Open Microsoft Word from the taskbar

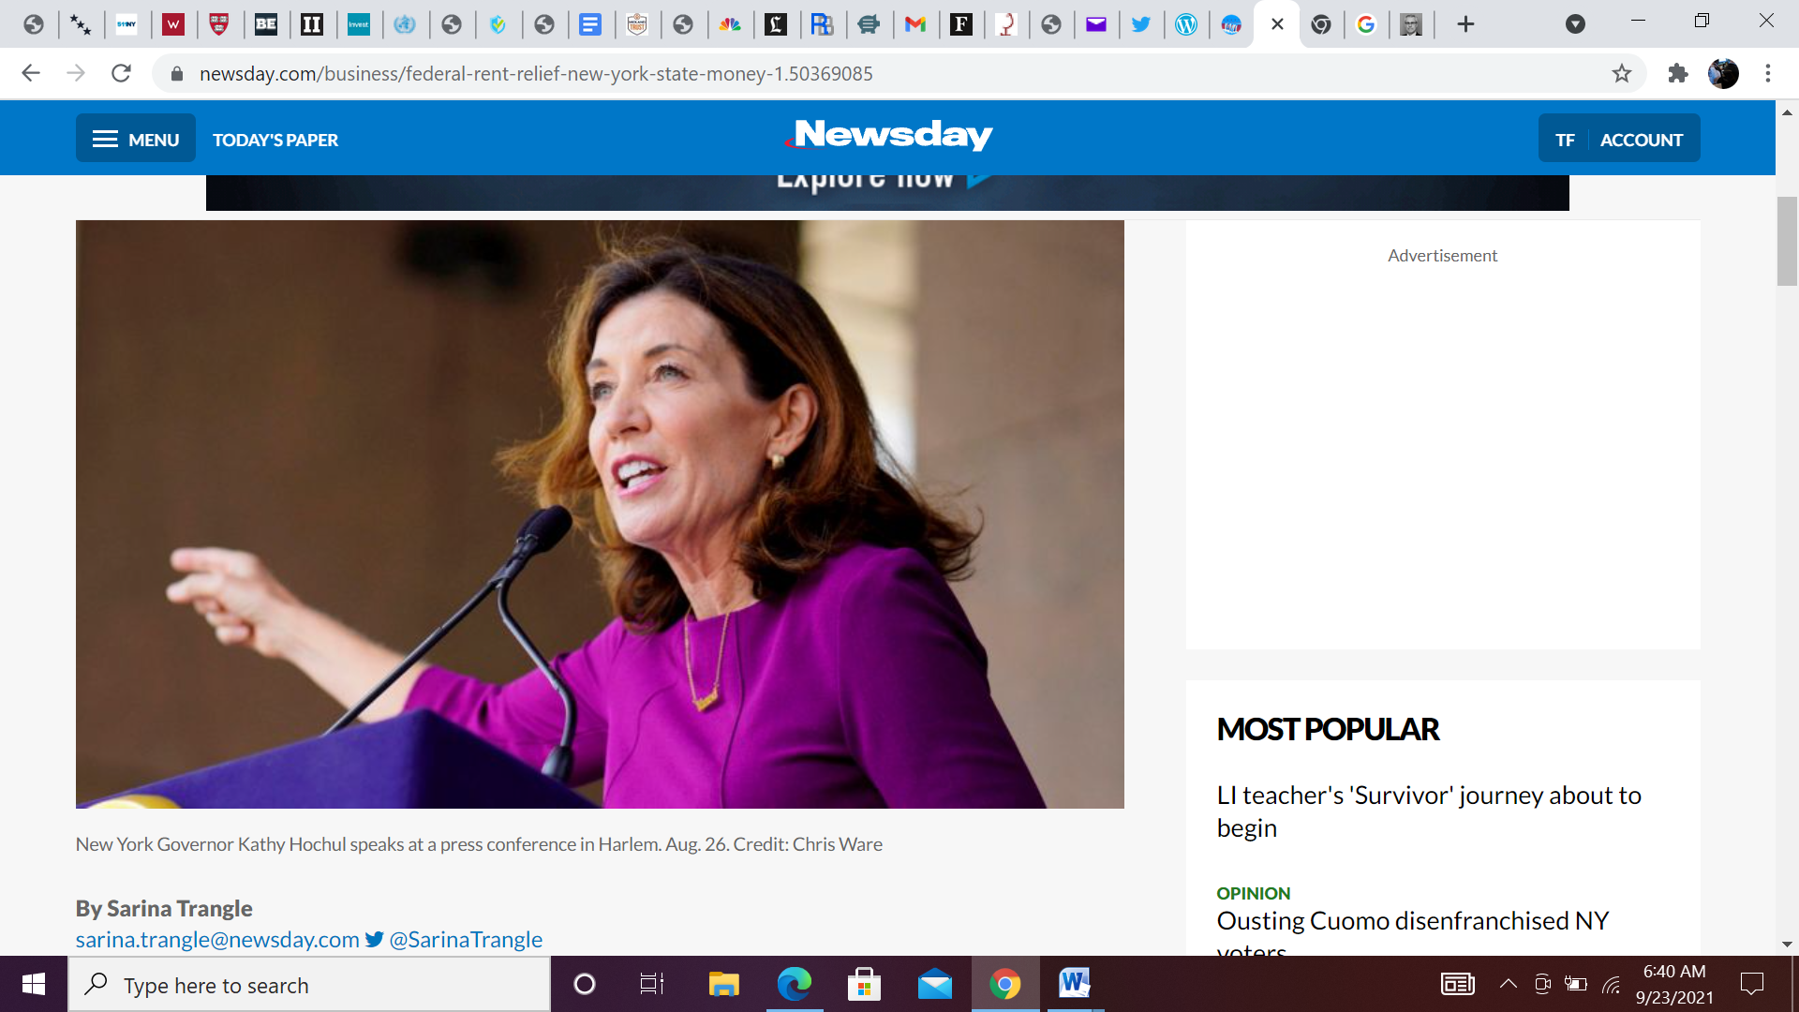tap(1074, 984)
